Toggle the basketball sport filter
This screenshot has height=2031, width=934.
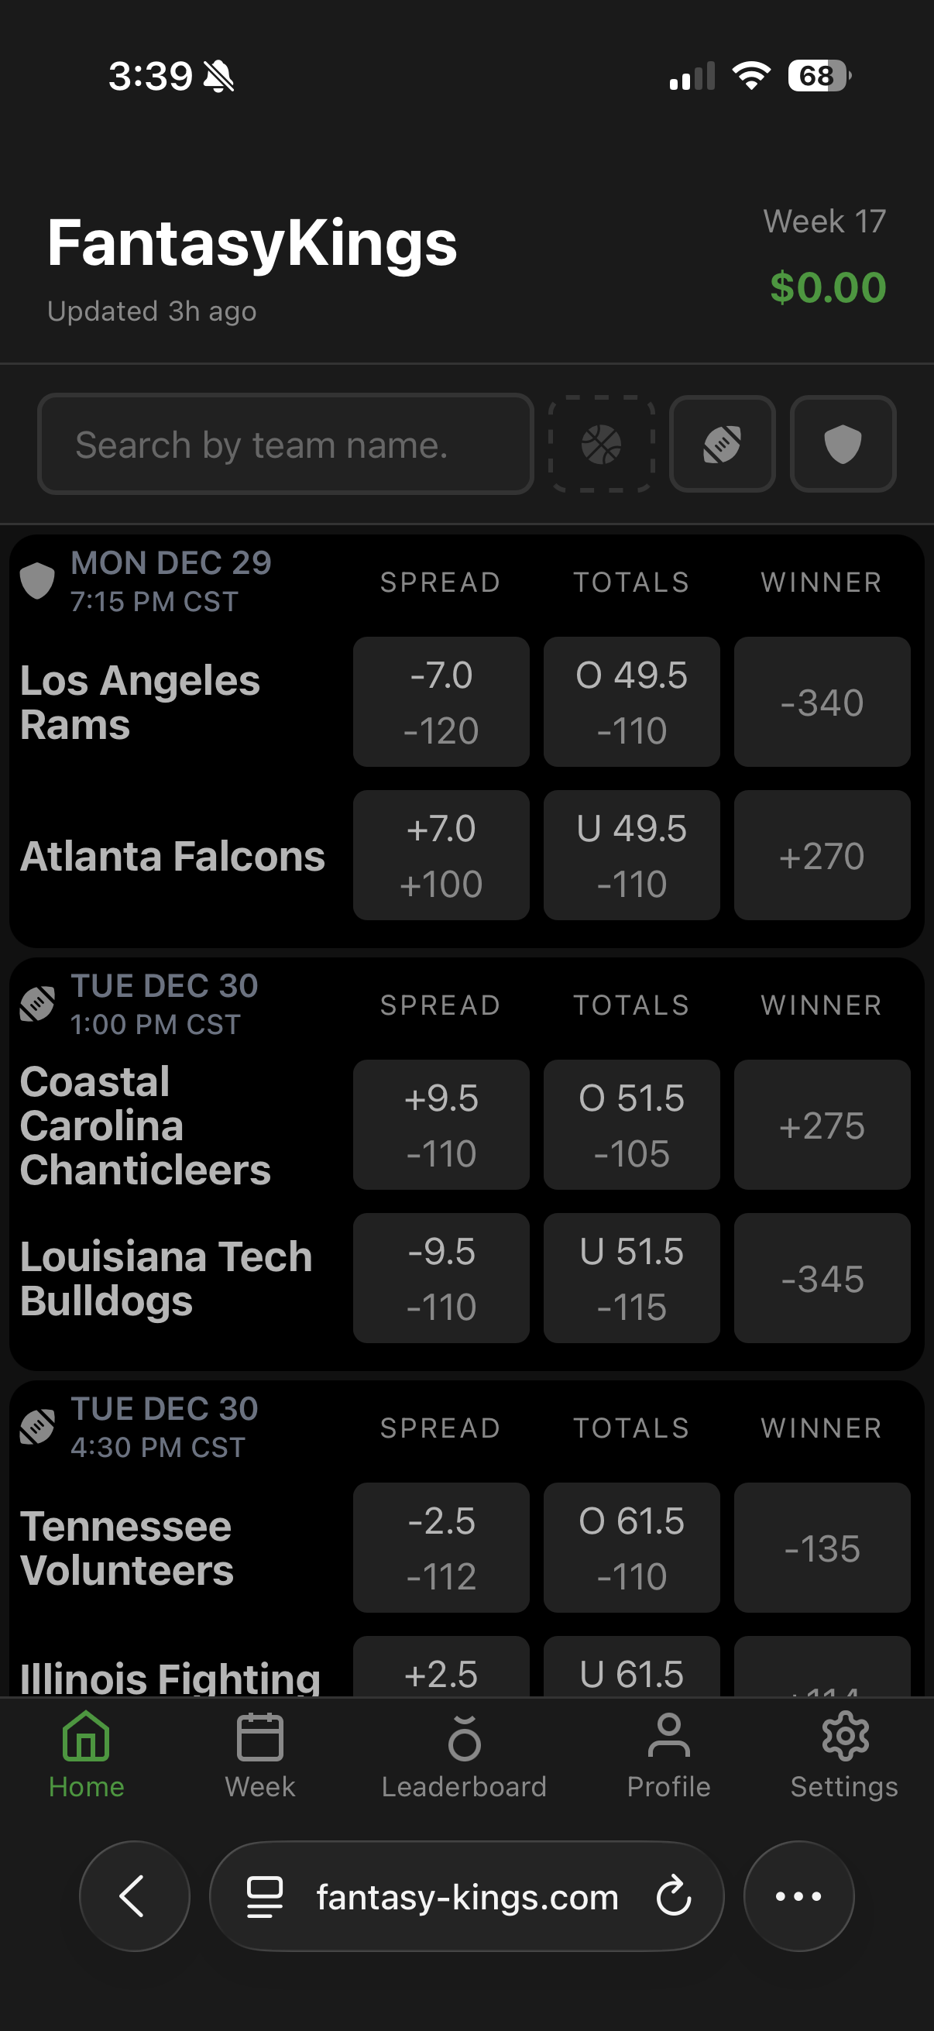click(x=602, y=444)
